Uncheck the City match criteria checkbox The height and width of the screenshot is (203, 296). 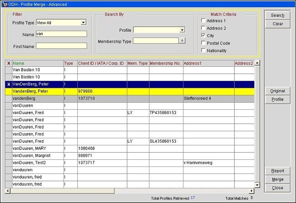point(203,35)
